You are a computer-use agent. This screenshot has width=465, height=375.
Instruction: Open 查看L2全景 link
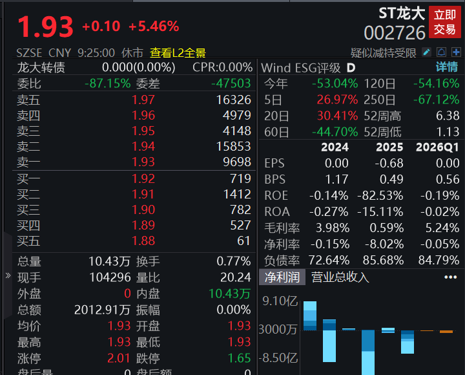pos(178,53)
